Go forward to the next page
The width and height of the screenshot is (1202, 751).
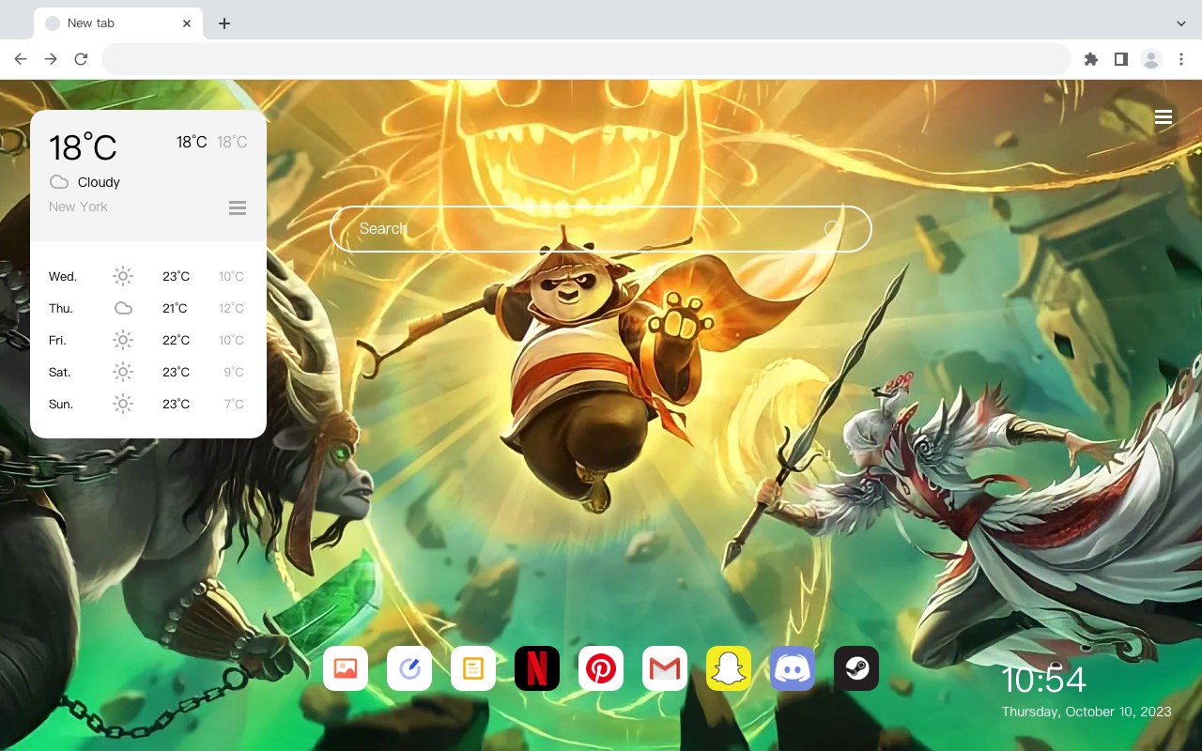(x=51, y=59)
